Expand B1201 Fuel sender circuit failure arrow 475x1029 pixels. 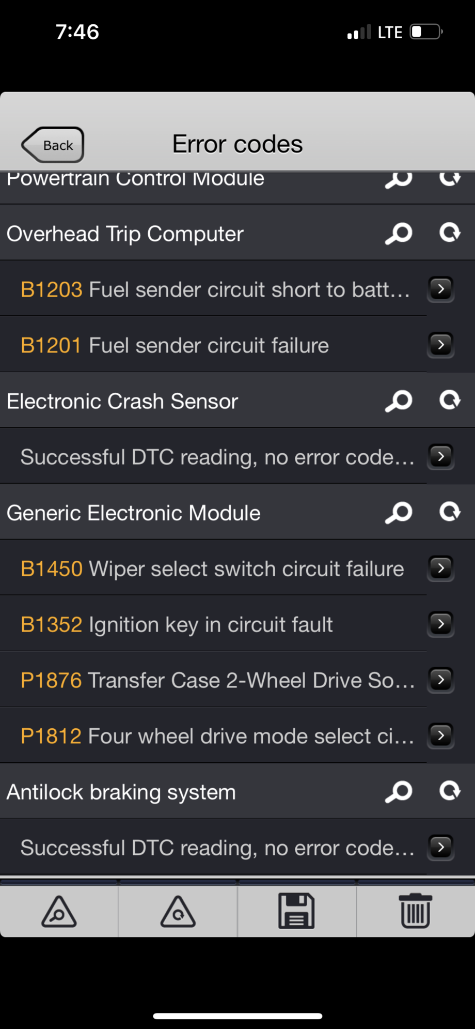[x=440, y=345]
